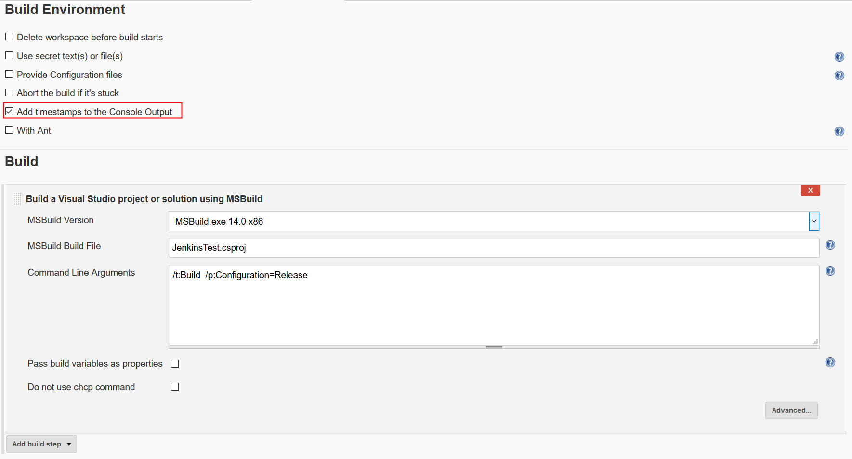Image resolution: width=852 pixels, height=459 pixels.
Task: Expand the Add build step menu
Action: tap(41, 444)
